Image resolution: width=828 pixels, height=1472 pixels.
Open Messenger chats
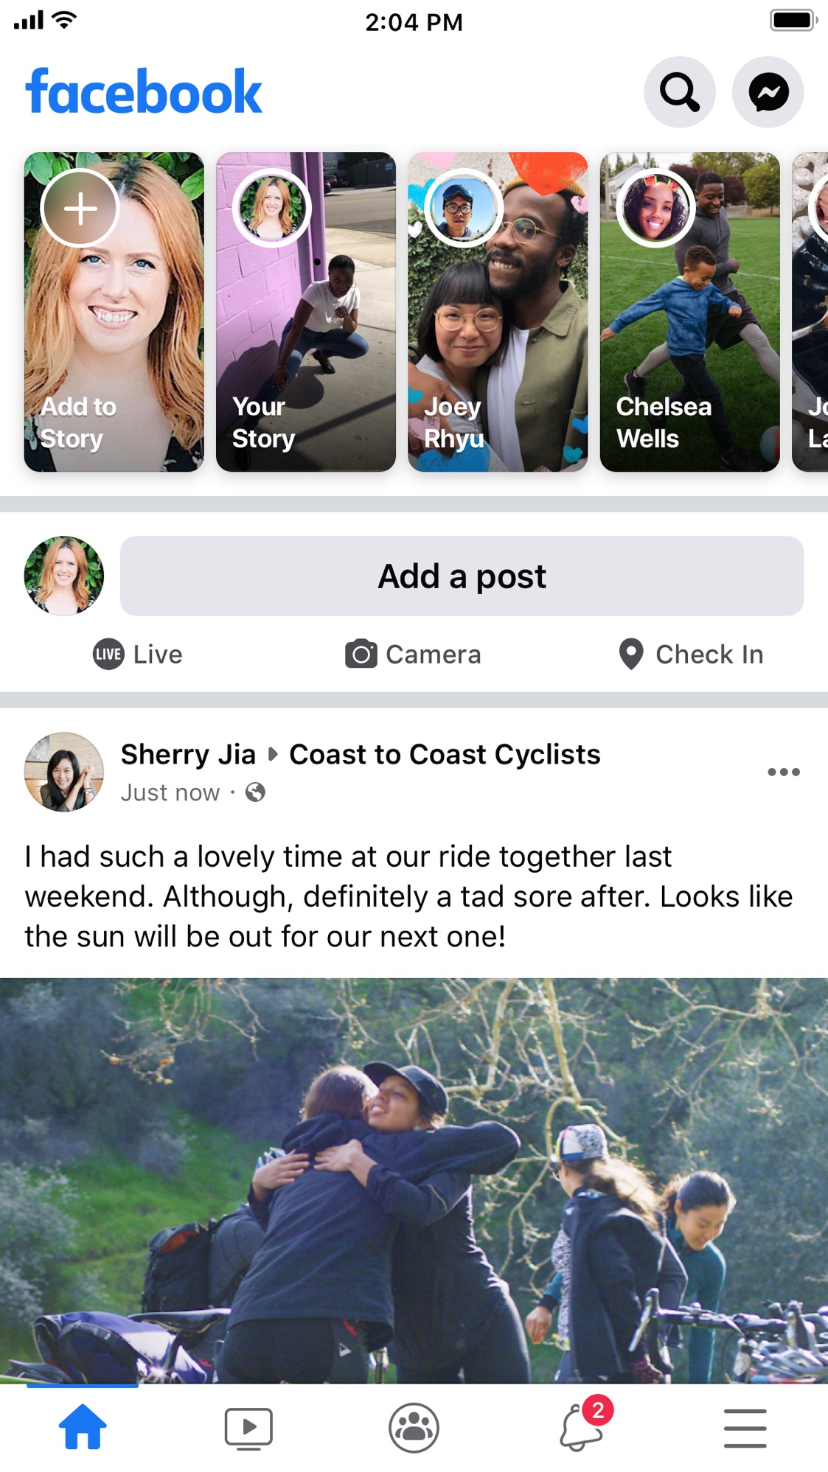pos(768,92)
